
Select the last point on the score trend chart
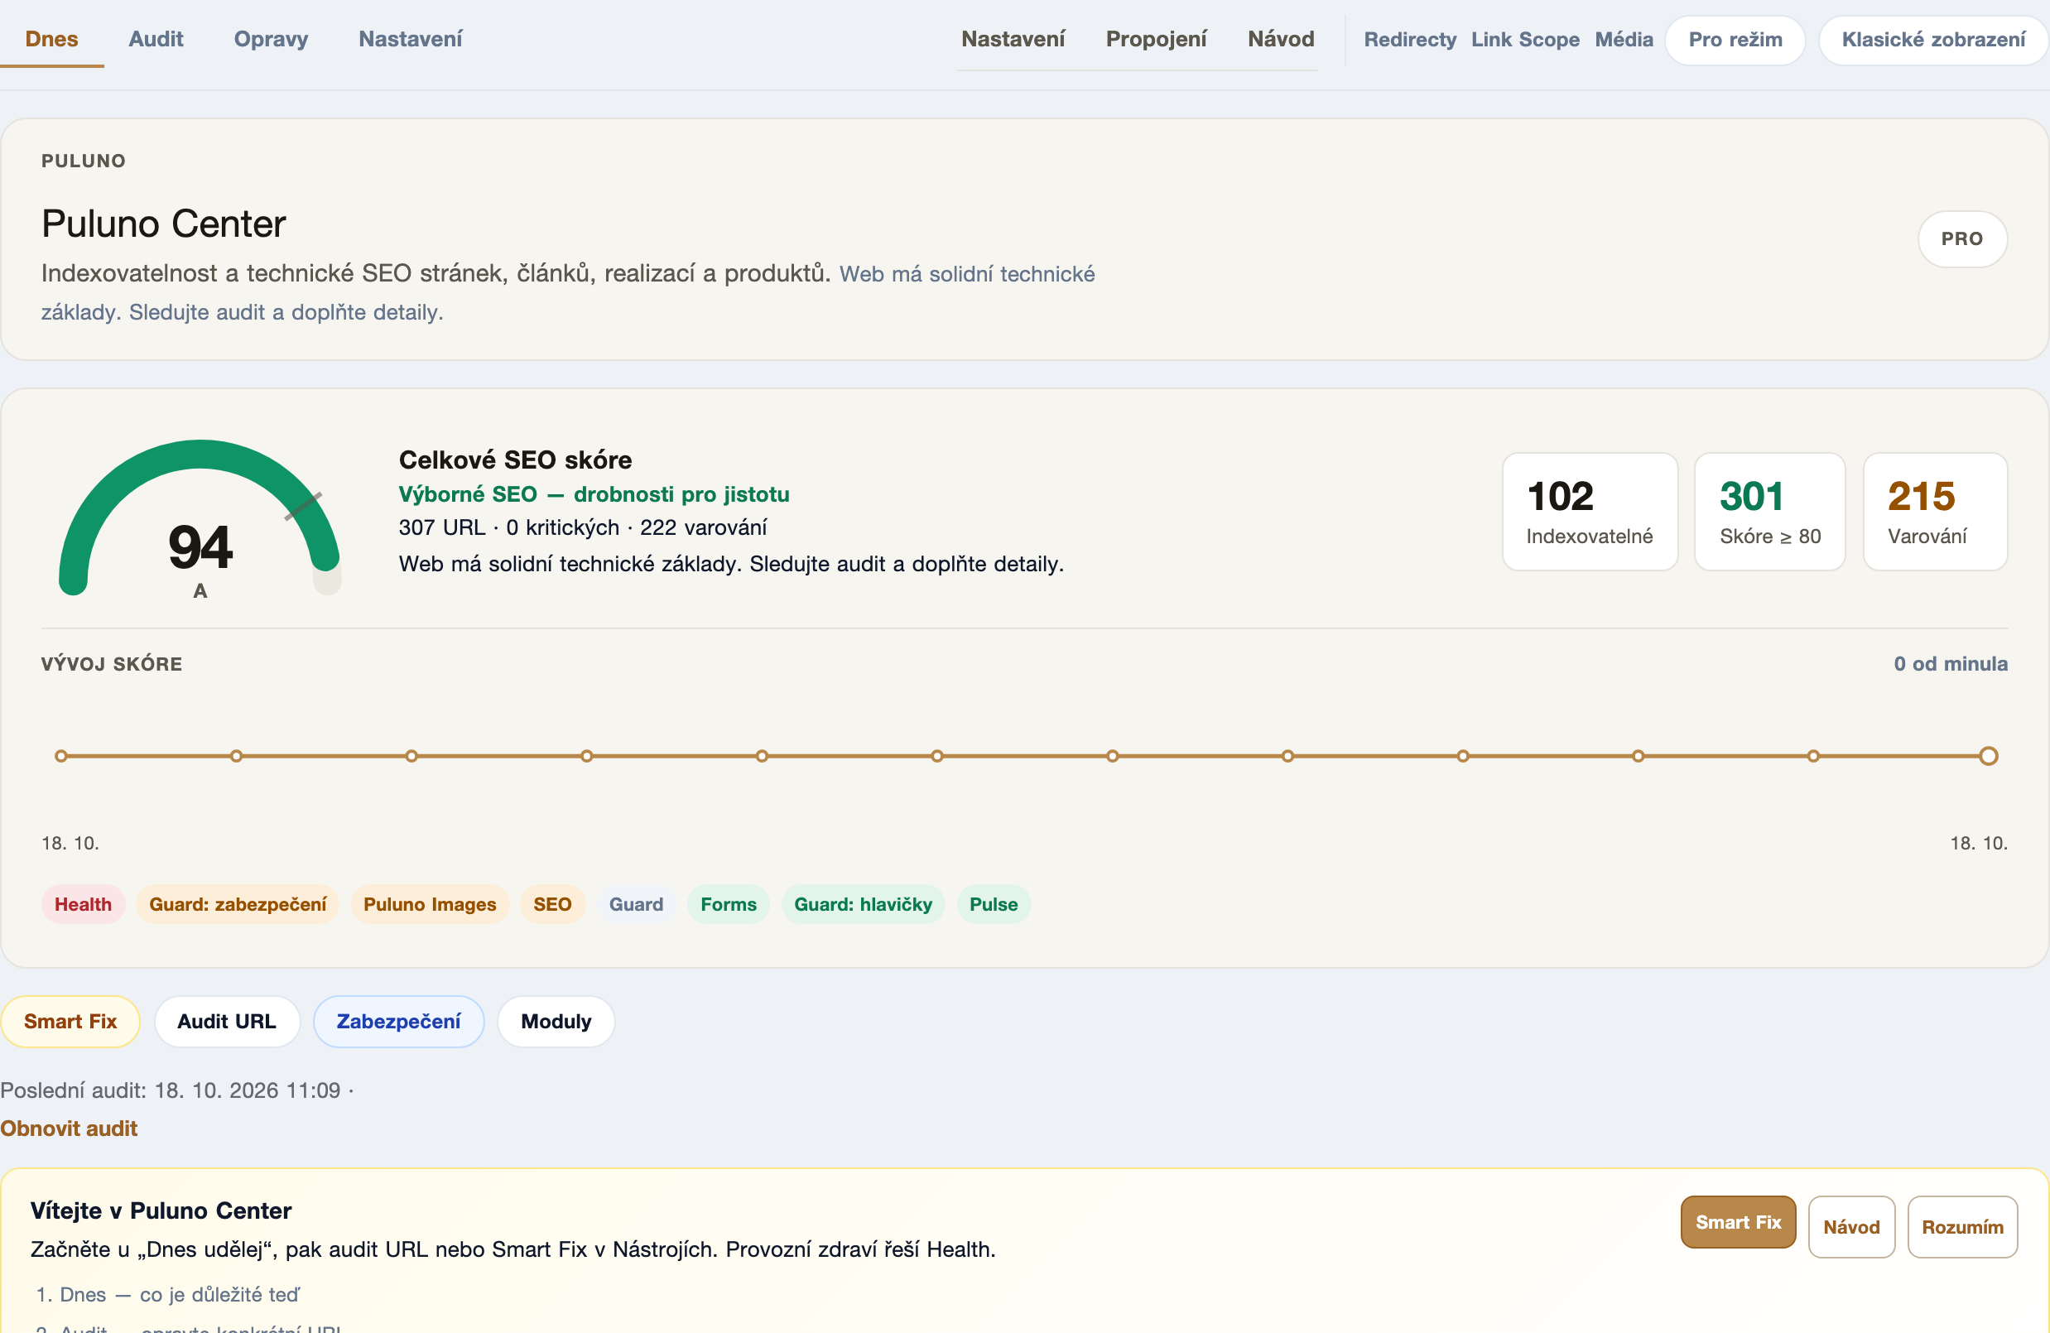coord(1988,756)
